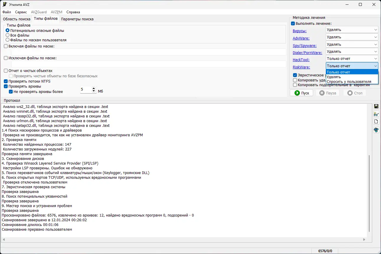Image resolution: width=381 pixels, height=254 pixels.
Task: Click the exclude-by-mask input field
Action: pos(148,64)
